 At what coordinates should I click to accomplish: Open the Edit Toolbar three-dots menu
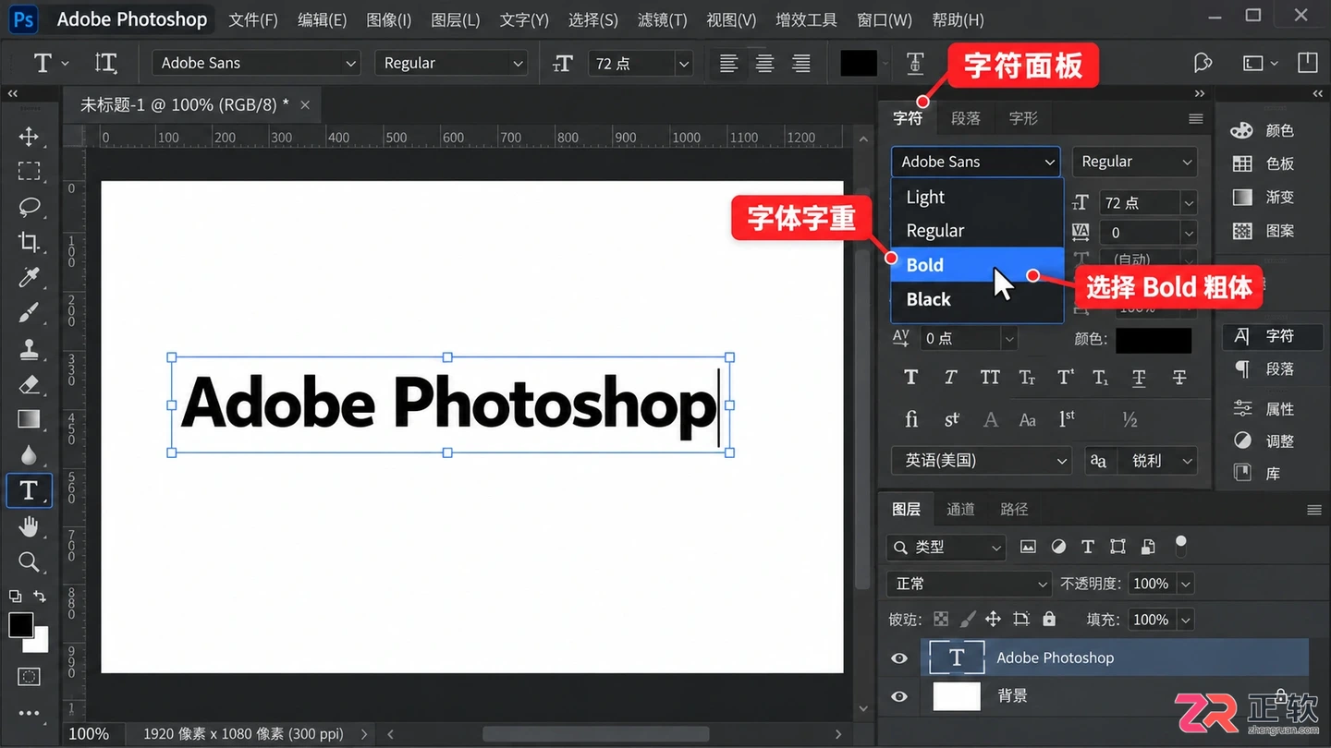pyautogui.click(x=29, y=713)
